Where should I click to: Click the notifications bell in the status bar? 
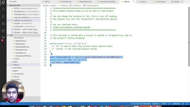coord(187,104)
